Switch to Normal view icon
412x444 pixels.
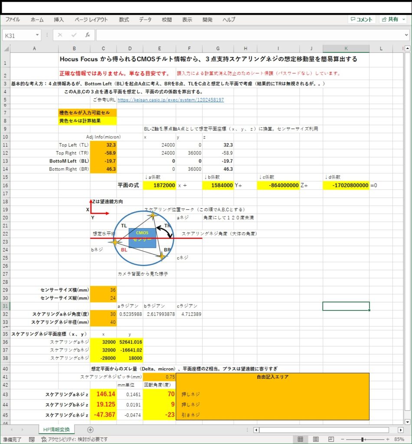click(301, 439)
